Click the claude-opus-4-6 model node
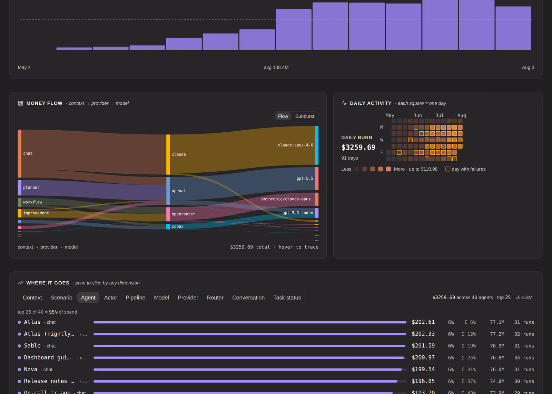Viewport: 552px width, 394px height. click(317, 145)
